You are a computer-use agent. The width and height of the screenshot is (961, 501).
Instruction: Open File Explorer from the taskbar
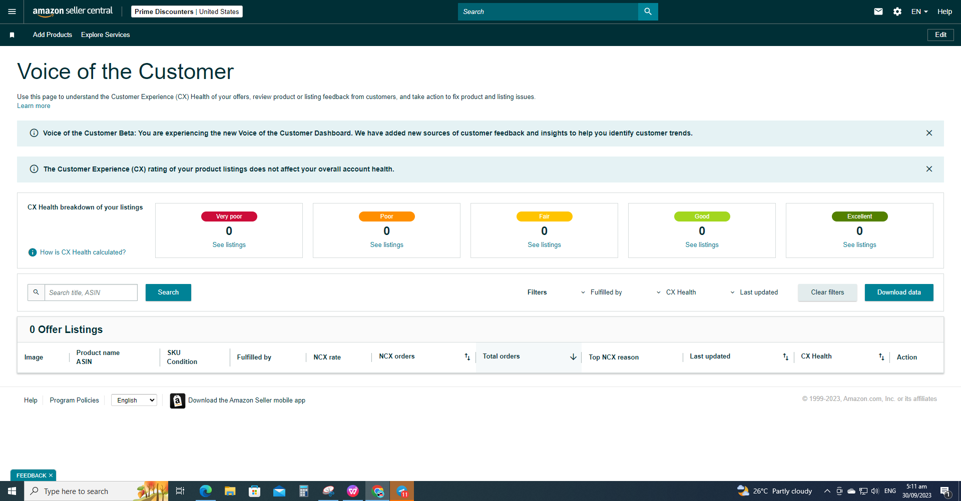point(230,491)
